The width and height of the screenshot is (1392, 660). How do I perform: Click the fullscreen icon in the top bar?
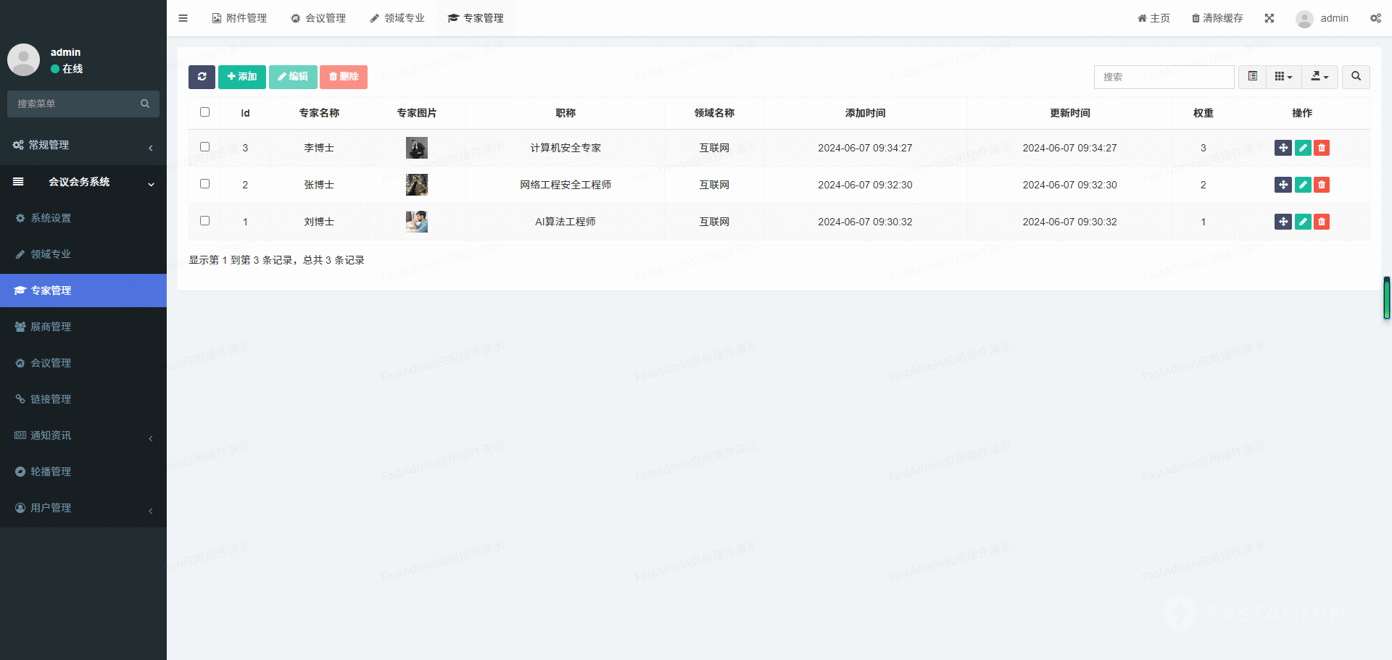1269,18
